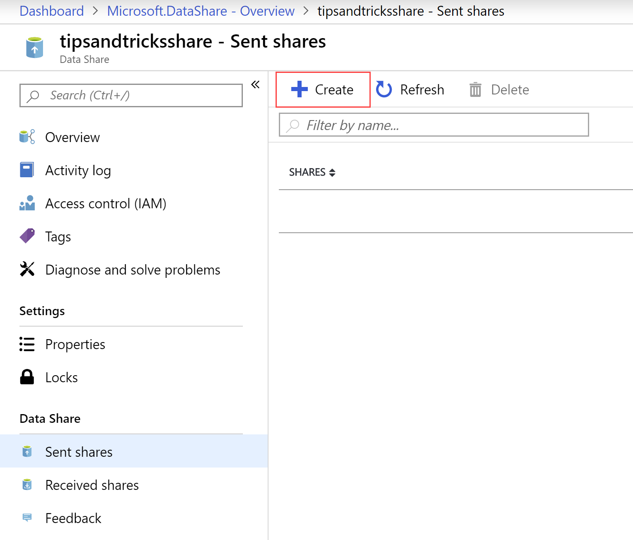Click the 'Data Share' sidebar section heading
The height and width of the screenshot is (540, 633).
pyautogui.click(x=50, y=419)
